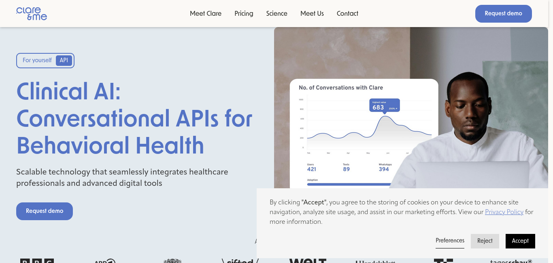This screenshot has width=553, height=263.
Task: Select Meet Us in navigation
Action: click(x=312, y=13)
